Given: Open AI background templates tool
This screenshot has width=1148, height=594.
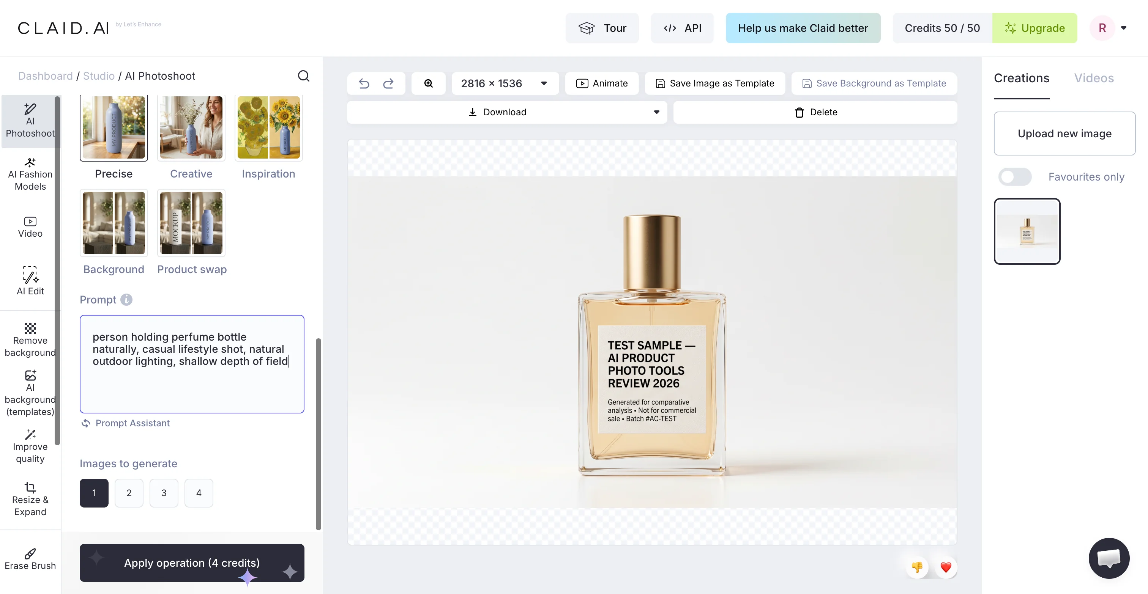Looking at the screenshot, I should tap(30, 393).
